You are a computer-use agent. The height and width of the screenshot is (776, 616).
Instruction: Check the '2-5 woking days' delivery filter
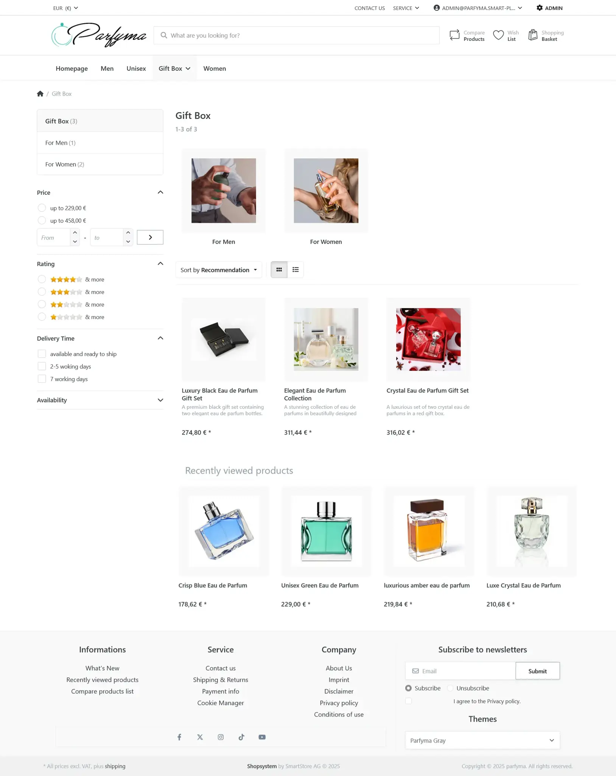click(x=42, y=366)
